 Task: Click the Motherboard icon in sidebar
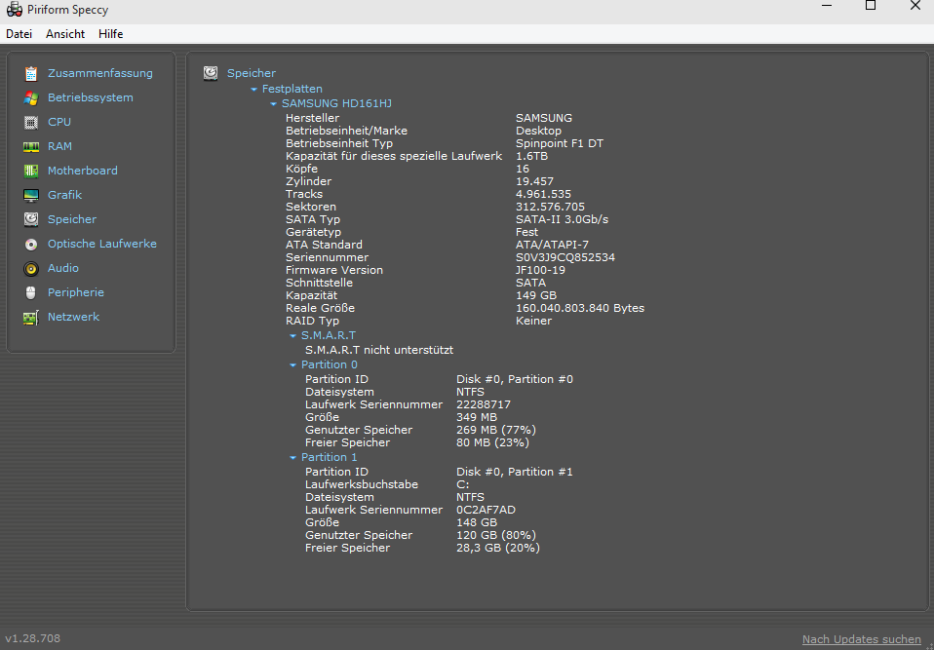tap(31, 171)
